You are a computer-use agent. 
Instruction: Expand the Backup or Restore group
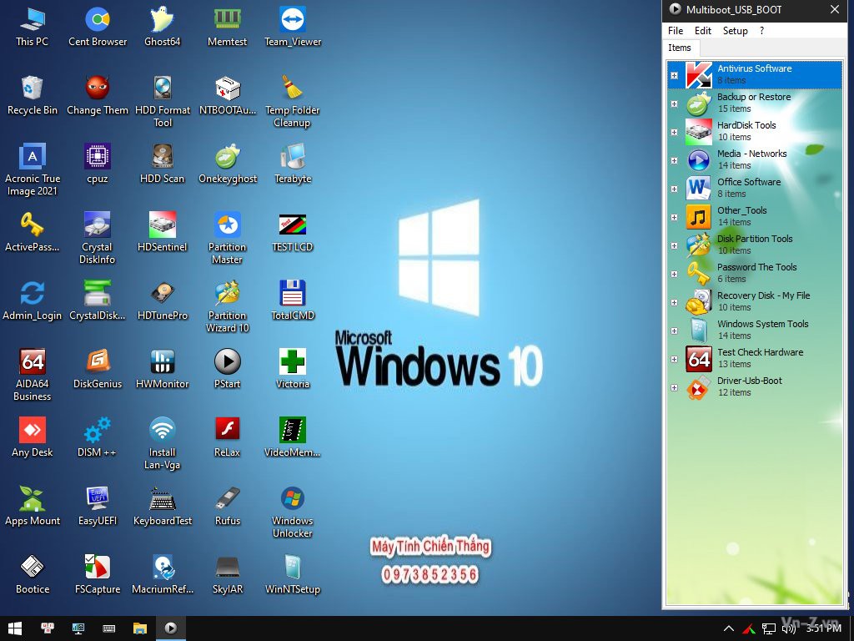[x=674, y=104]
